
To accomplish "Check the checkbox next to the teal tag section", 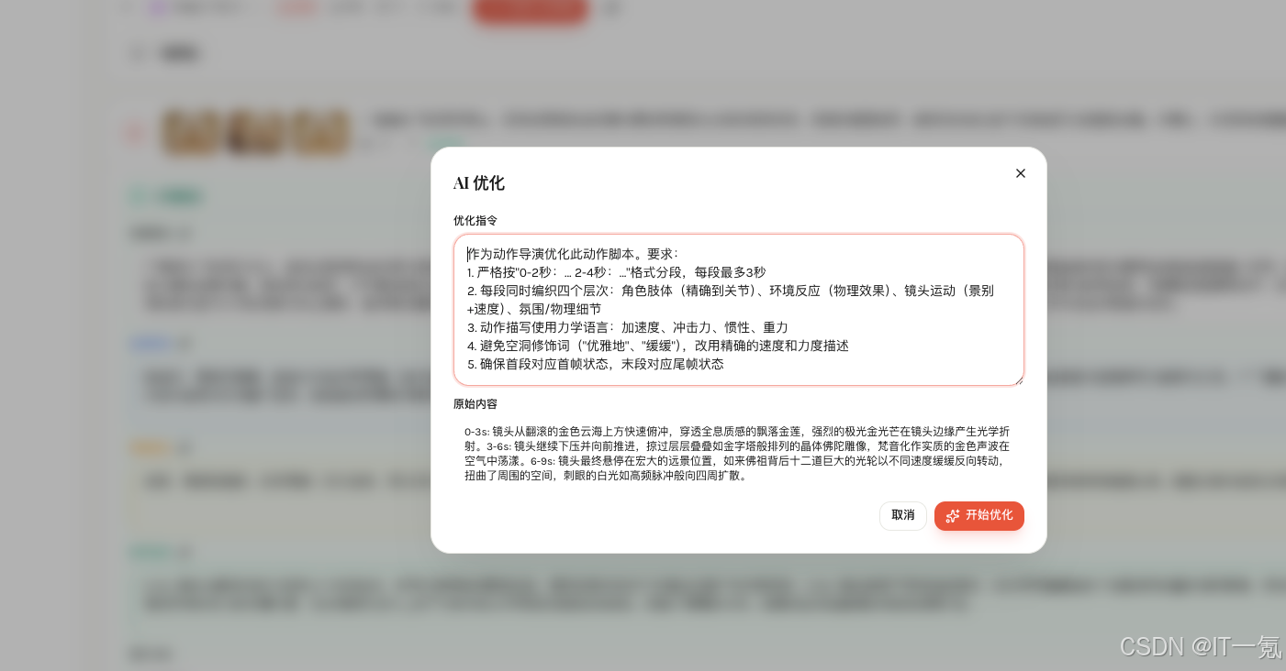I will pos(138,195).
